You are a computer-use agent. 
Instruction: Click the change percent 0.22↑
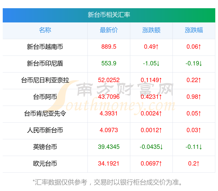tap(194, 80)
